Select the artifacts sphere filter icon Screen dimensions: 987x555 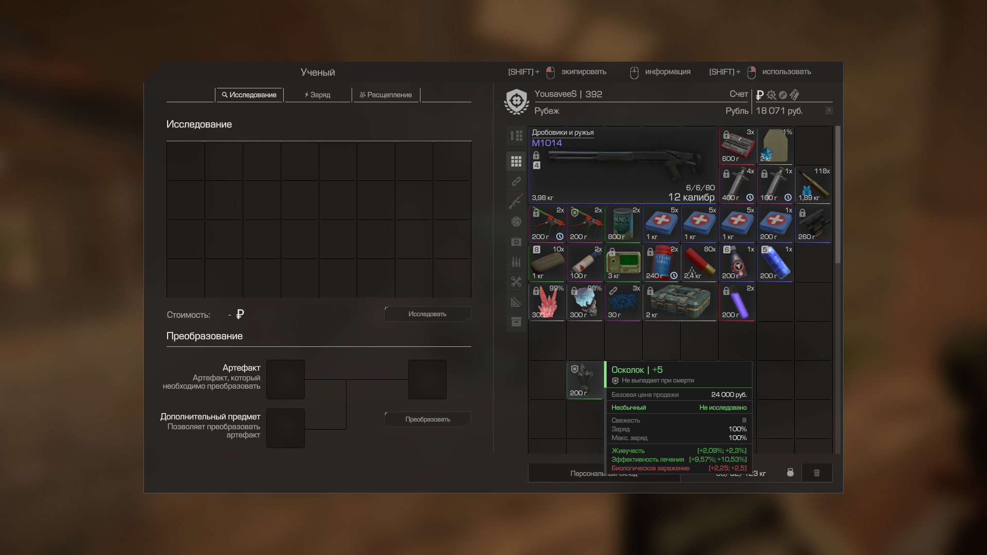516,221
